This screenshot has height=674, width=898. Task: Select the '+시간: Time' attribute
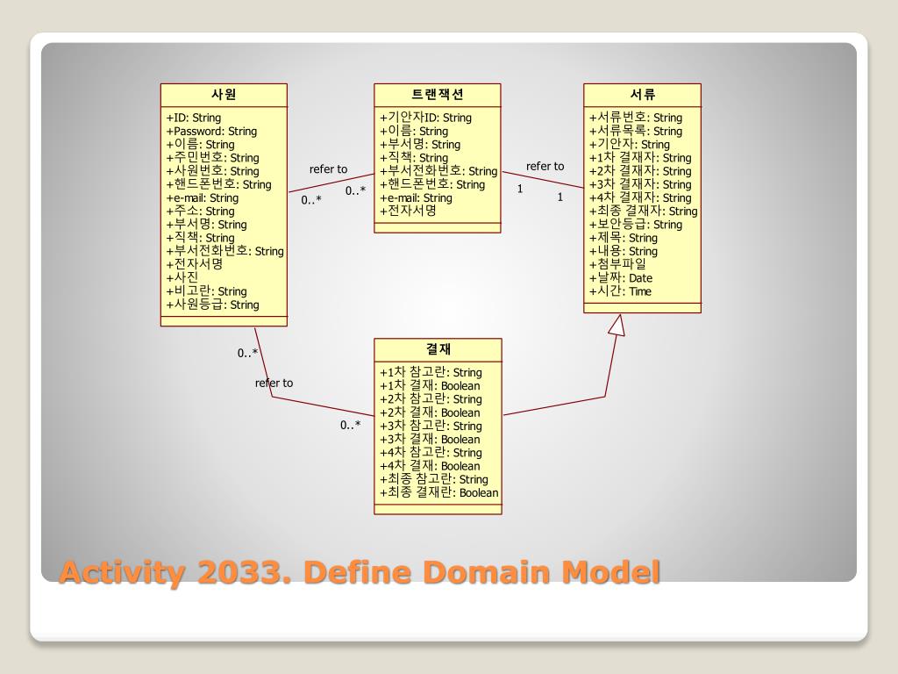pos(620,291)
